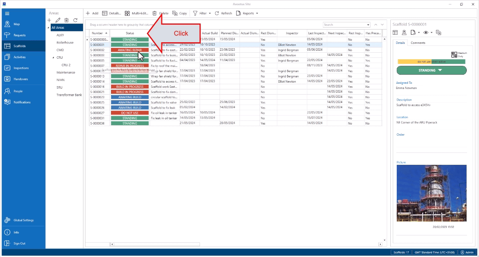Click inside the Search input field
The height and width of the screenshot is (257, 479).
344,25
